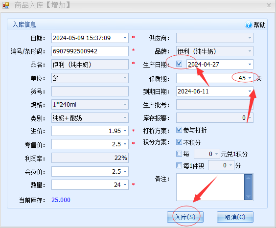276x228 pixels.
Task: Open the 零售价 value dropdown arrow
Action: 125,144
